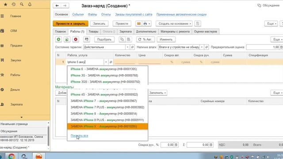Image resolution: width=283 pixels, height=159 pixels.
Task: Open the Закупки sidebar section
Action: coord(16,60)
